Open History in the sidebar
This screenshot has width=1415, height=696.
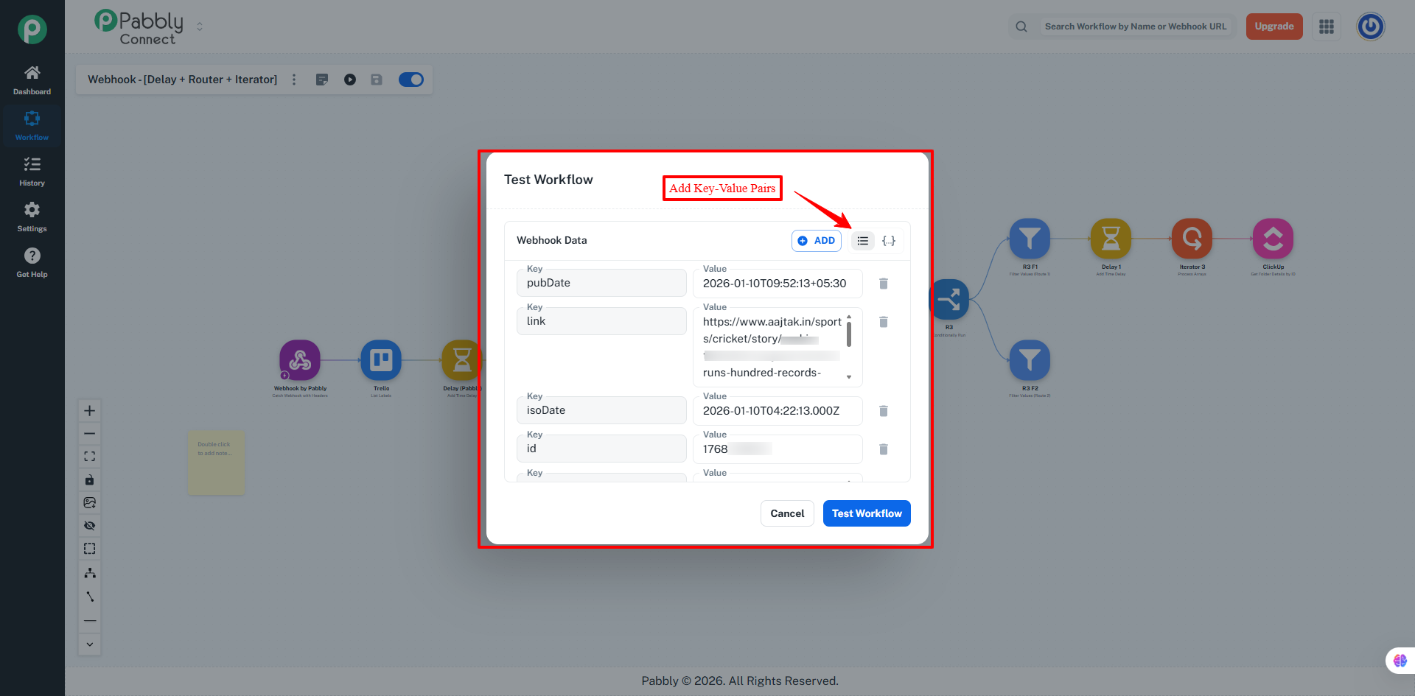pos(32,171)
